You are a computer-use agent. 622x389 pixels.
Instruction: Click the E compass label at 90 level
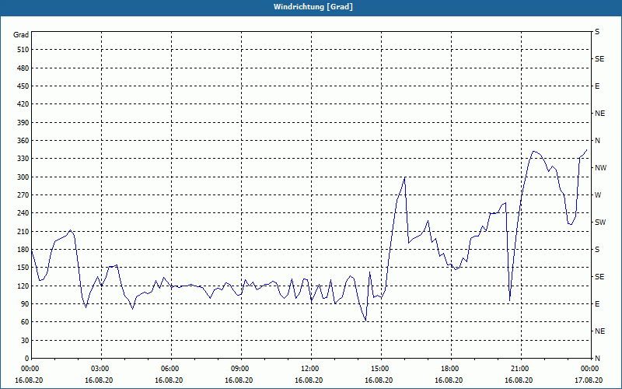[597, 304]
